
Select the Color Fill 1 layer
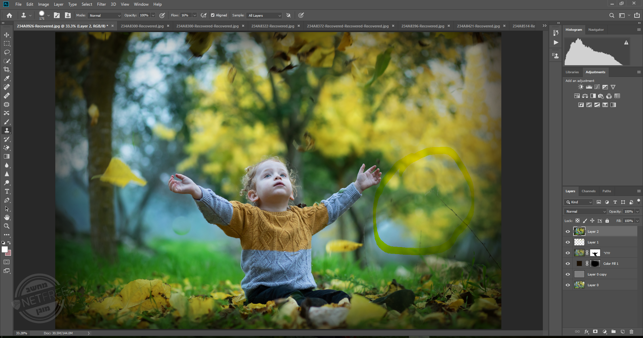coord(600,264)
